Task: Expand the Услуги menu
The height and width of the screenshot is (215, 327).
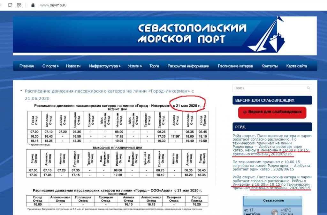Action: tap(135, 66)
